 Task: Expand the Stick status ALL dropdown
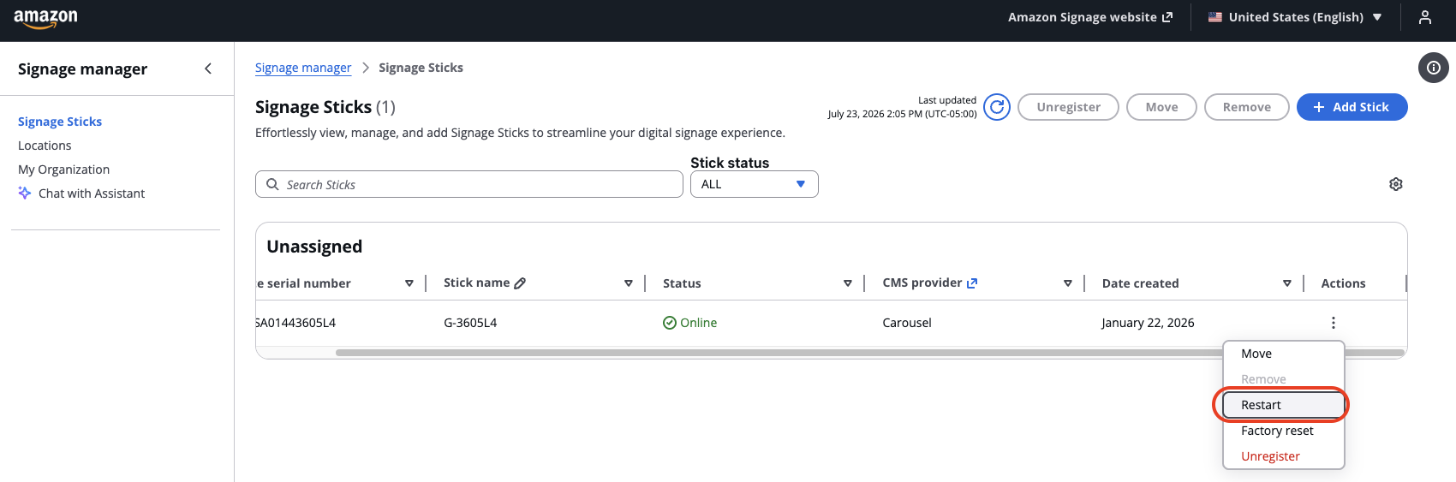(754, 184)
